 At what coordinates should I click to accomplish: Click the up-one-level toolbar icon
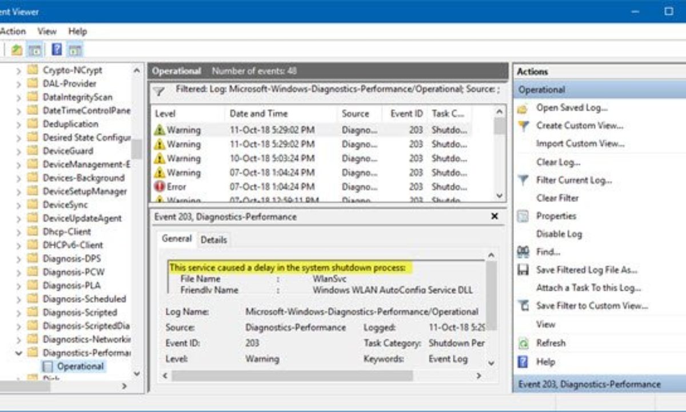pyautogui.click(x=17, y=50)
